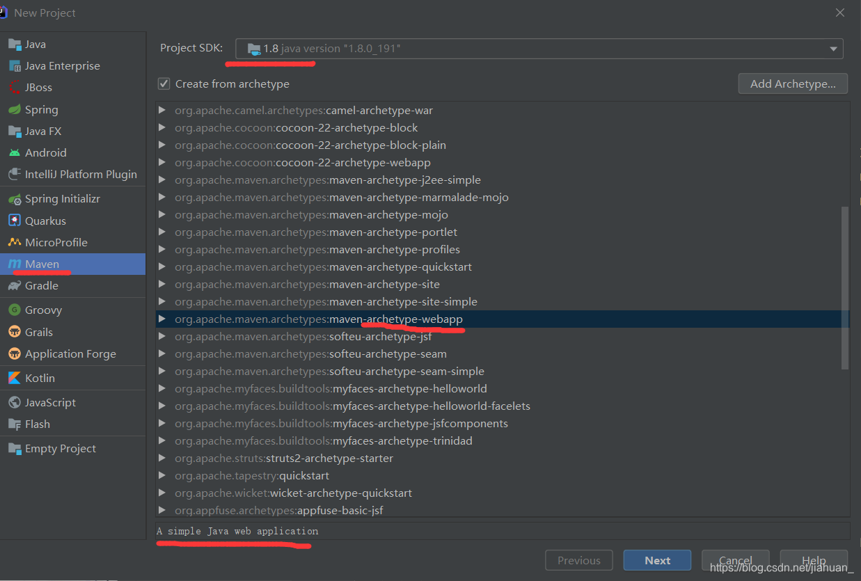Select maven-archetype-portlet row
Image resolution: width=861 pixels, height=581 pixels.
(502, 232)
